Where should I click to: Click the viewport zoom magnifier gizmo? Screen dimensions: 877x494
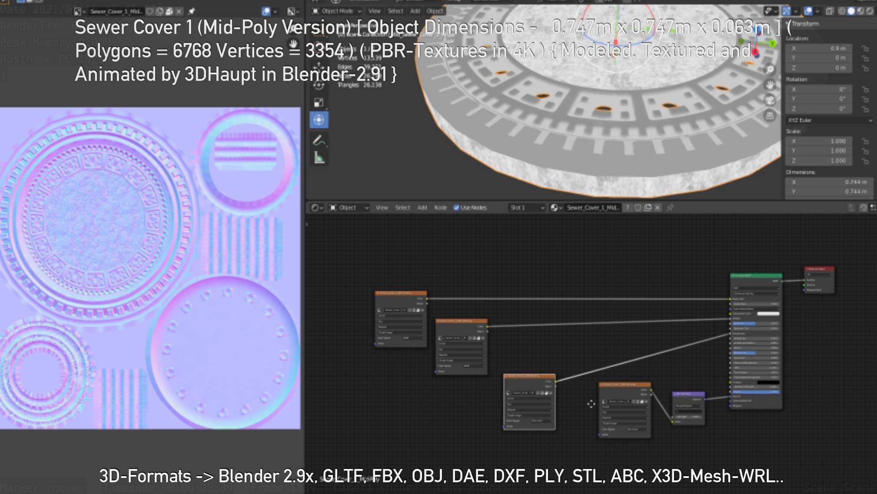click(770, 70)
